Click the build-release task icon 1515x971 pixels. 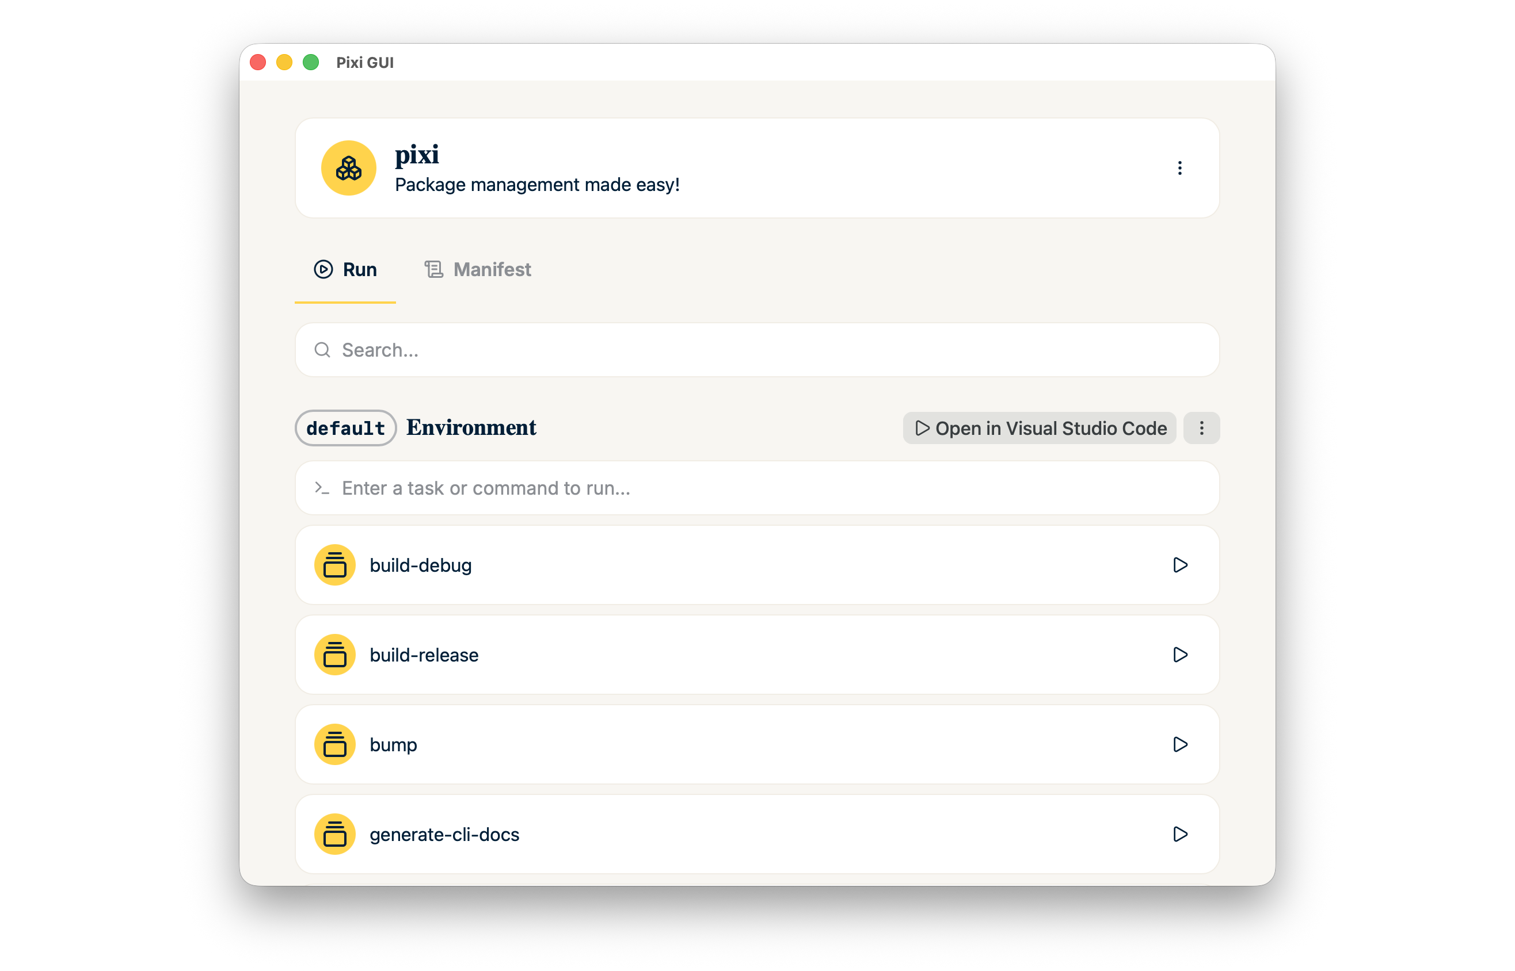click(335, 655)
